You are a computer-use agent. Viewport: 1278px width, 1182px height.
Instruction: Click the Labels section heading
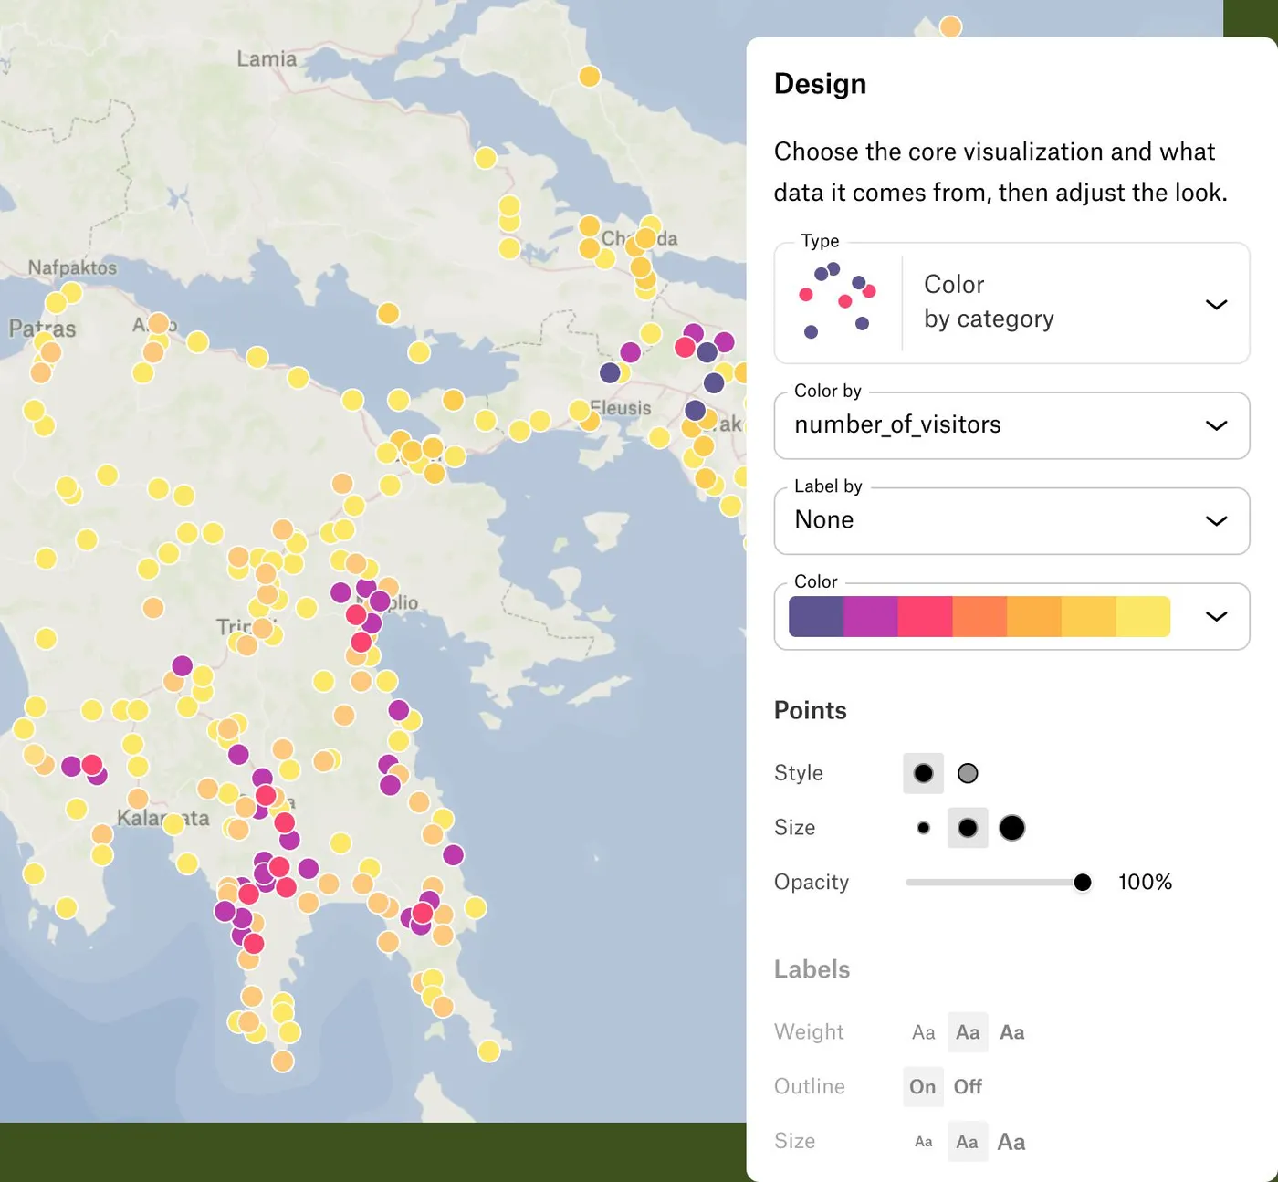812,969
